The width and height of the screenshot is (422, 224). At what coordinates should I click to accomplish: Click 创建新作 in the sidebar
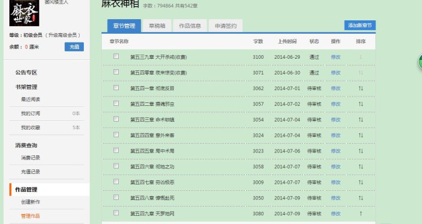tap(30, 202)
